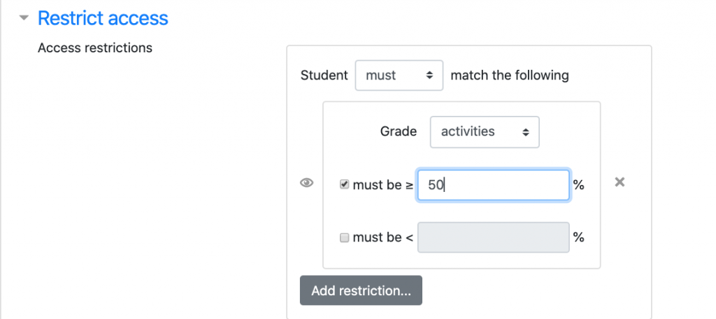The width and height of the screenshot is (716, 319).
Task: Click the percent sign after the 50 field
Action: pyautogui.click(x=578, y=185)
